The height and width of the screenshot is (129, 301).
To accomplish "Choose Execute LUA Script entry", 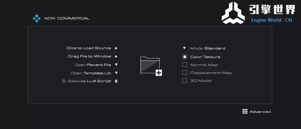I will (90, 81).
